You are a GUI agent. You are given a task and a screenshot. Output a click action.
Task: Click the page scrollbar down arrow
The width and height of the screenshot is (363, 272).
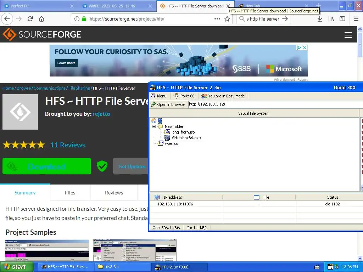(360, 258)
